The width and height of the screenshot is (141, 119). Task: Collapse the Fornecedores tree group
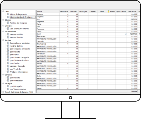pyautogui.click(x=3, y=31)
